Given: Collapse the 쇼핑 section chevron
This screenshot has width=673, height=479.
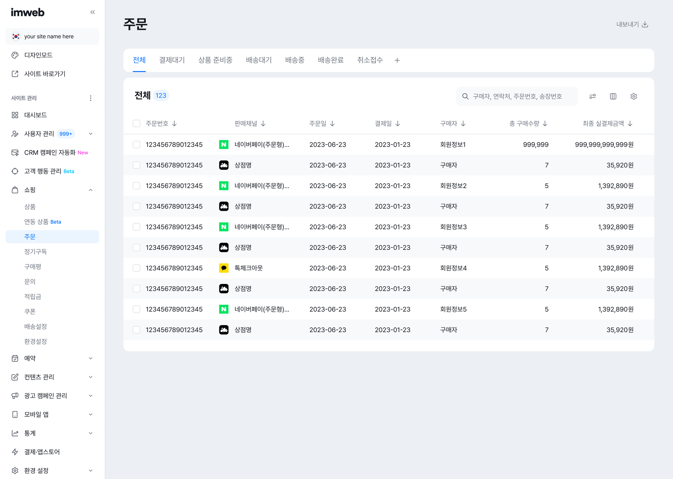Looking at the screenshot, I should (91, 190).
